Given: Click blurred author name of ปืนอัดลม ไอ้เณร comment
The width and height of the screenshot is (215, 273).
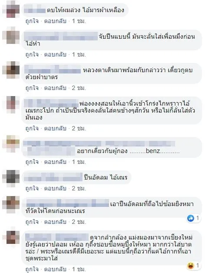Looking at the screenshot, I should tap(53, 177).
